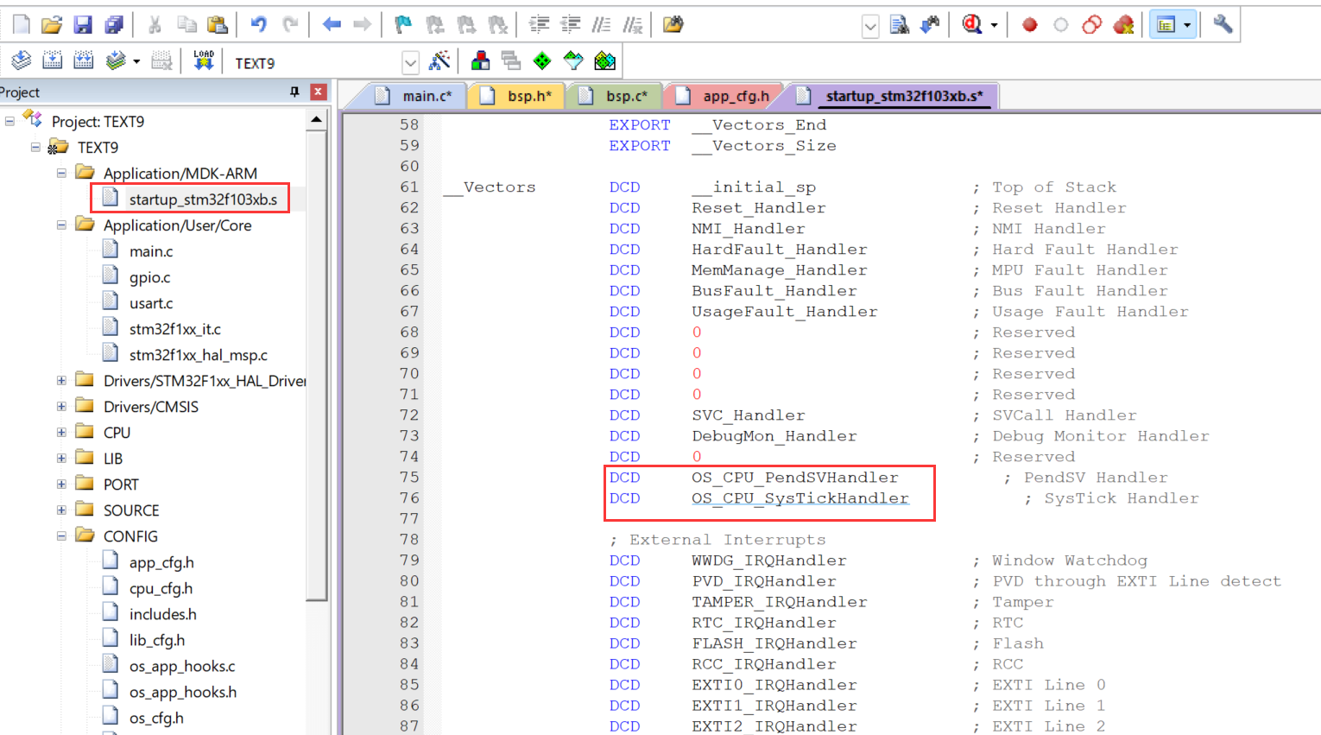
Task: Switch to the app_cfg.h tab
Action: point(724,96)
